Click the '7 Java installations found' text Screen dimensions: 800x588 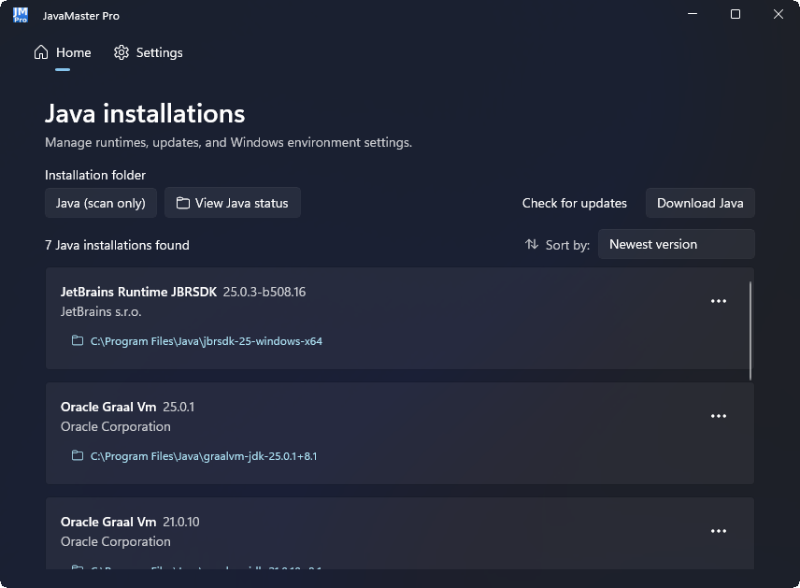[x=117, y=246]
